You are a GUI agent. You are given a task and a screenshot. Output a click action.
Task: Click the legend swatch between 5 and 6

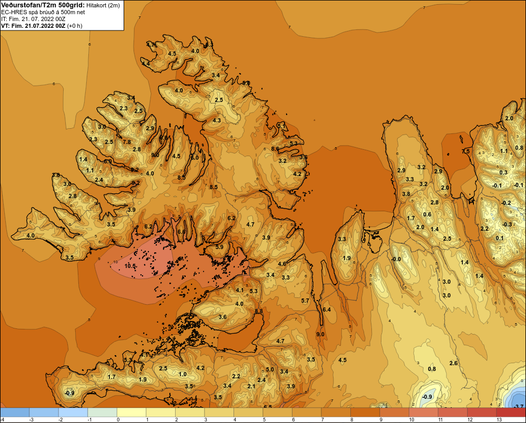(x=277, y=412)
